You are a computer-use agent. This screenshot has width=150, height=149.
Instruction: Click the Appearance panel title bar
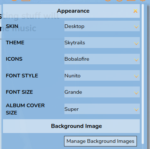tap(71, 11)
